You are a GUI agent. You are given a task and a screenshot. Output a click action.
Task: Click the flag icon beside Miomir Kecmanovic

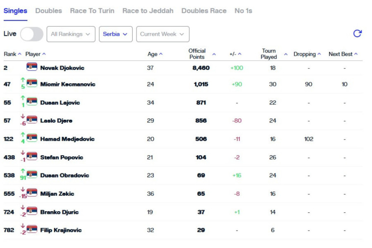tap(32, 84)
